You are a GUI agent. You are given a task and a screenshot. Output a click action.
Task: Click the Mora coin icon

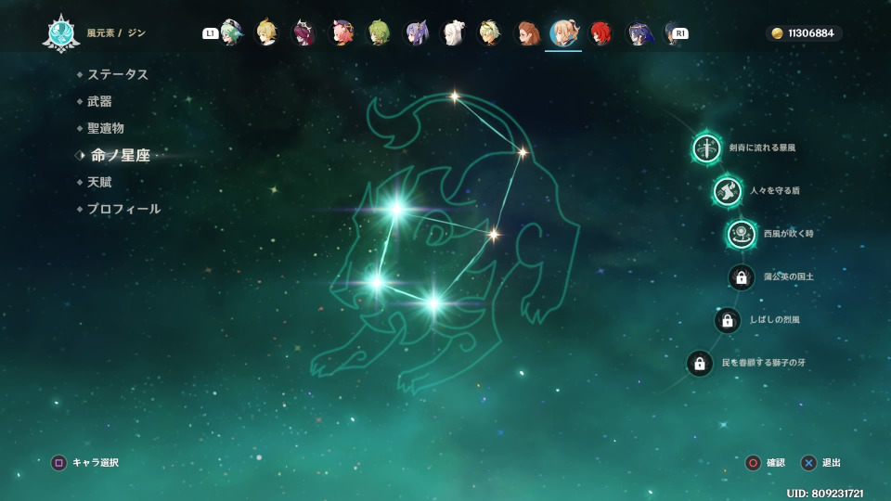777,33
